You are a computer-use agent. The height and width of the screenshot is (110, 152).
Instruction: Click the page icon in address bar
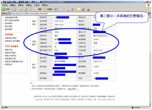[x=10, y=14]
